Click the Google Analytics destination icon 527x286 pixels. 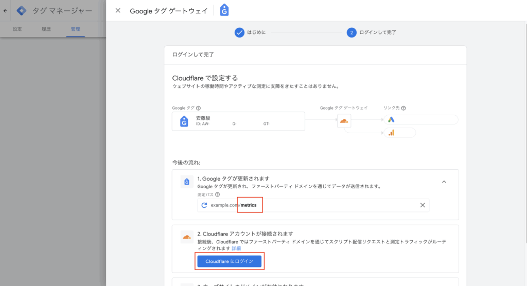point(391,133)
